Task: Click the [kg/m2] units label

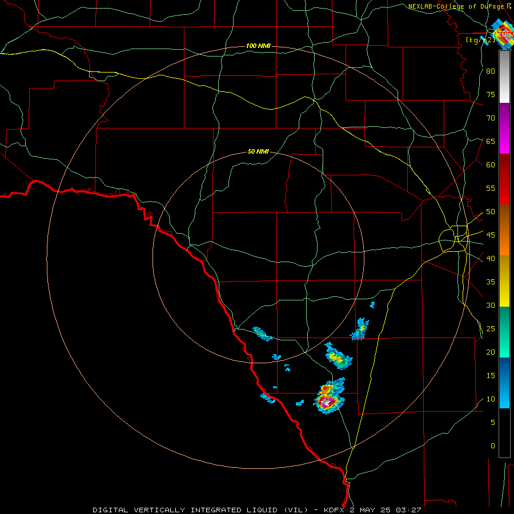Action: pos(481,40)
